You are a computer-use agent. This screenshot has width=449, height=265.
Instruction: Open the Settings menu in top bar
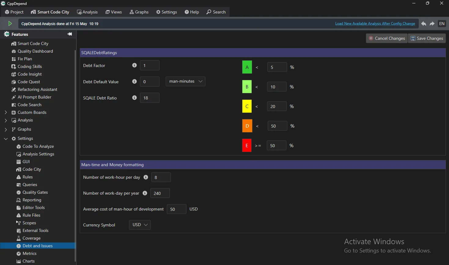click(167, 12)
